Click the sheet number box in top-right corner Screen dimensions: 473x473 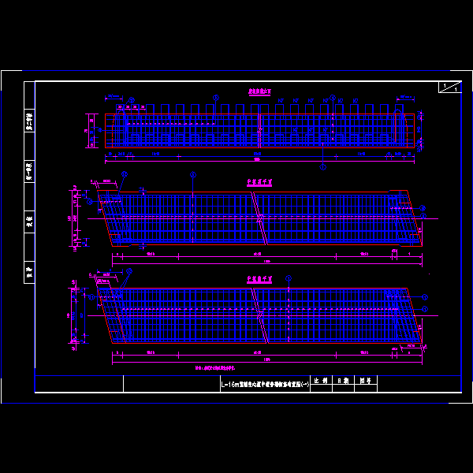point(449,88)
